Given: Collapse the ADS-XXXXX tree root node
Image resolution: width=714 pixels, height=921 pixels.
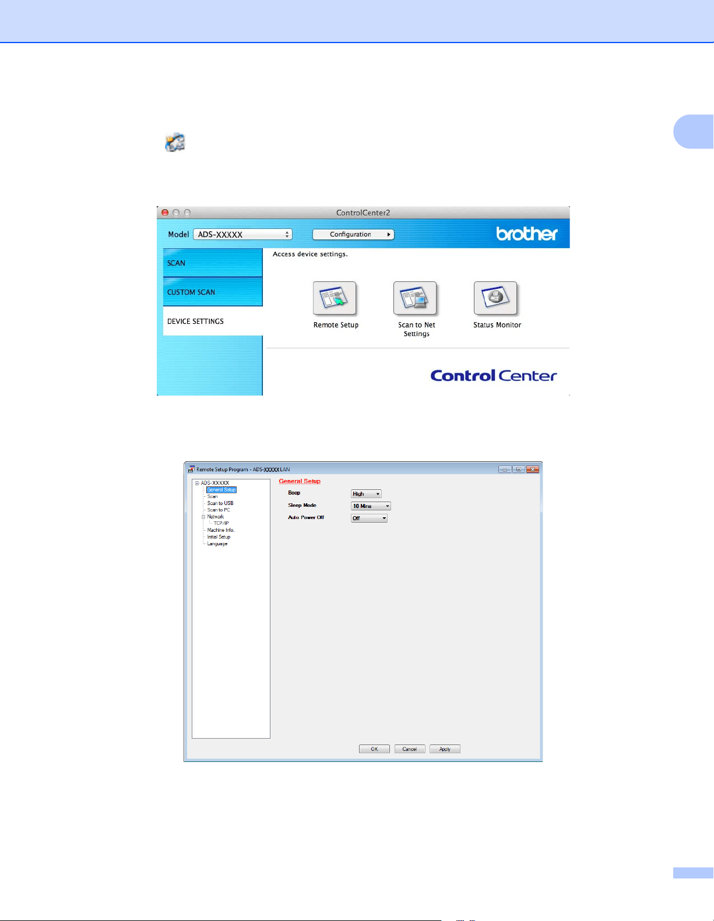Looking at the screenshot, I should (198, 483).
